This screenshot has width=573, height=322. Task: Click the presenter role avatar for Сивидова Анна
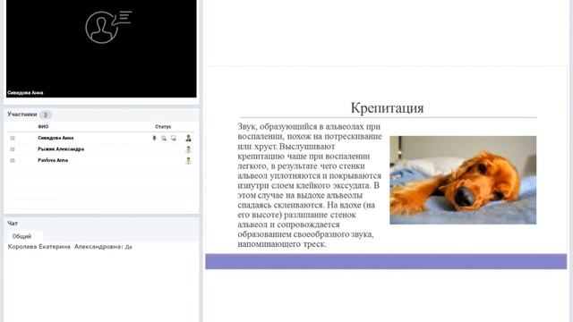tap(188, 138)
